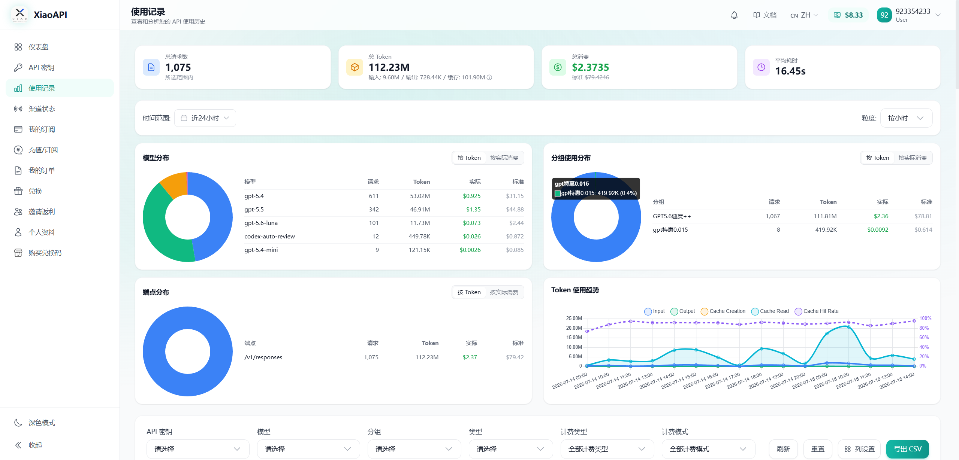Click the 刷新 button

pyautogui.click(x=783, y=449)
